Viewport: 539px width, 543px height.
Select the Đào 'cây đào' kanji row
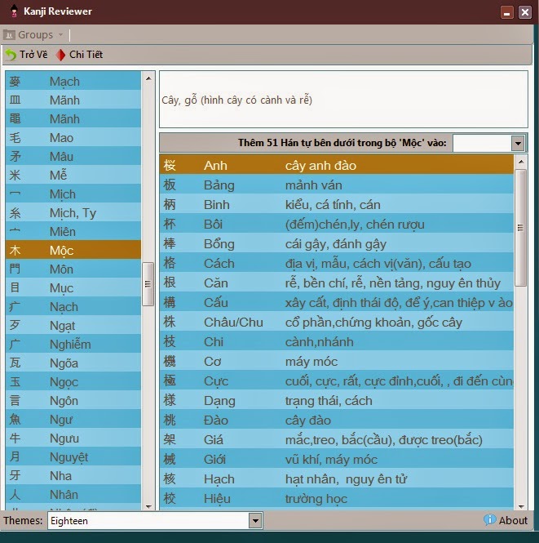(x=337, y=421)
